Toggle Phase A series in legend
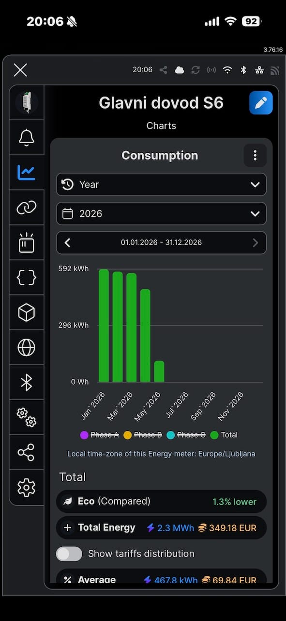Screen dimensions: 286x621 [x=99, y=435]
